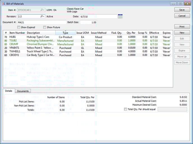The image size is (193, 144).
Task: Click the application icon in title bar
Action: 3,4
